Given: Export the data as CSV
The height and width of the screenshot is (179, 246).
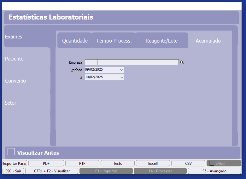Looking at the screenshot, I should (x=188, y=163).
